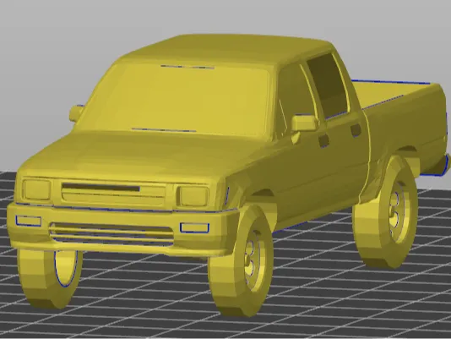This screenshot has width=451, height=339.
Task: Click the truck's rear wheel
Action: pos(385,211)
